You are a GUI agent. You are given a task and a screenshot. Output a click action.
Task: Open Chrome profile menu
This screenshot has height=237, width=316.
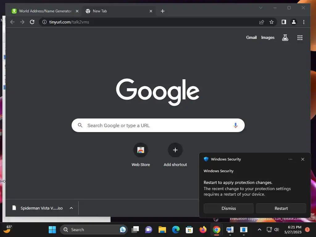click(294, 22)
